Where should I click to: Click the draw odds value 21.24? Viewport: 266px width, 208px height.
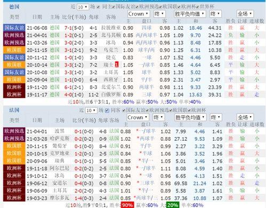tap(199, 183)
